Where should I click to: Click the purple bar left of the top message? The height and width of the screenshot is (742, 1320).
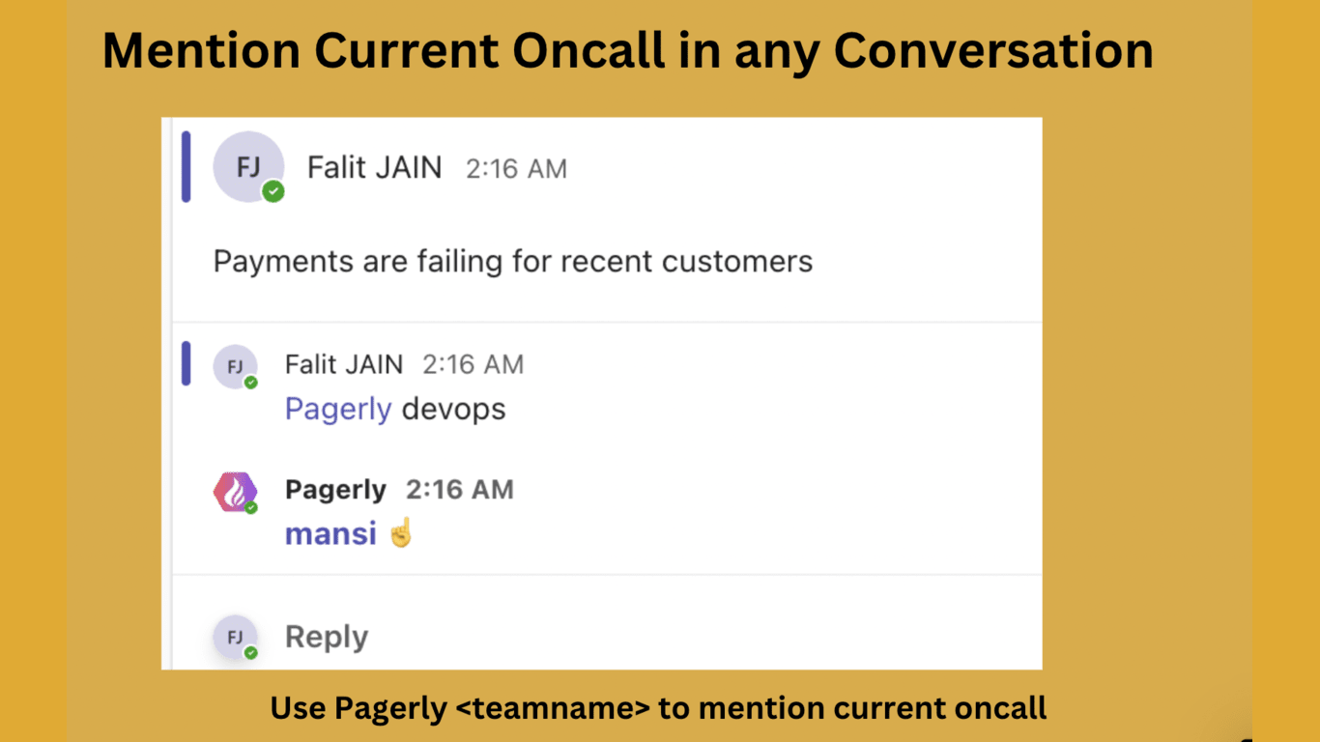click(x=187, y=166)
